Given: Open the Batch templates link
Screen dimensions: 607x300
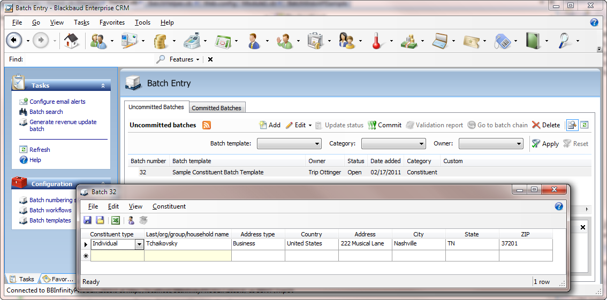Looking at the screenshot, I should (x=50, y=220).
